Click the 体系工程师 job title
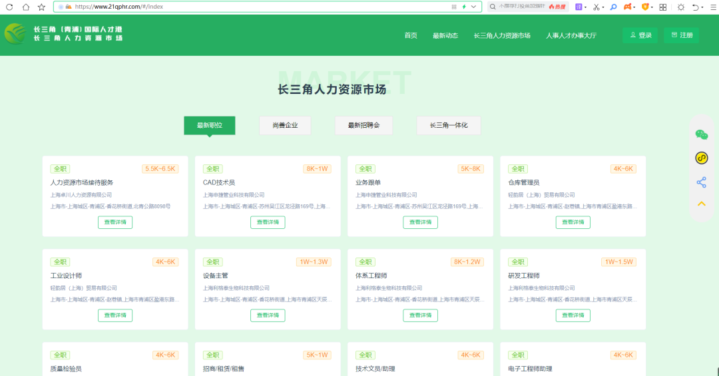This screenshot has width=719, height=376. [371, 276]
